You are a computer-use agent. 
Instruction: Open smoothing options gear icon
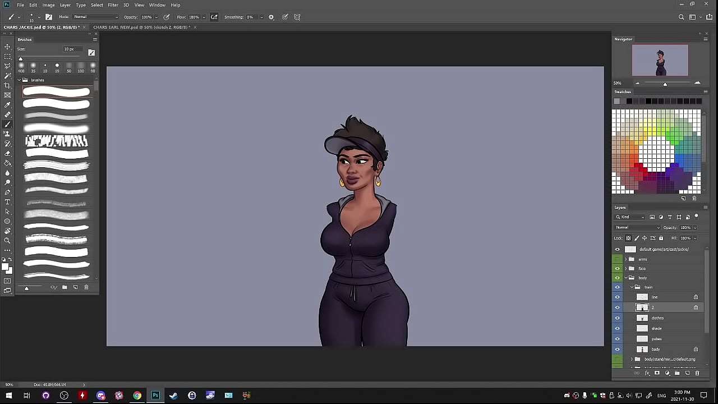coord(271,17)
